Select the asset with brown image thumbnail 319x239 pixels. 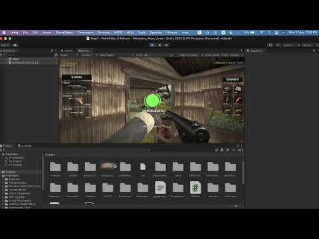pyautogui.click(x=108, y=167)
